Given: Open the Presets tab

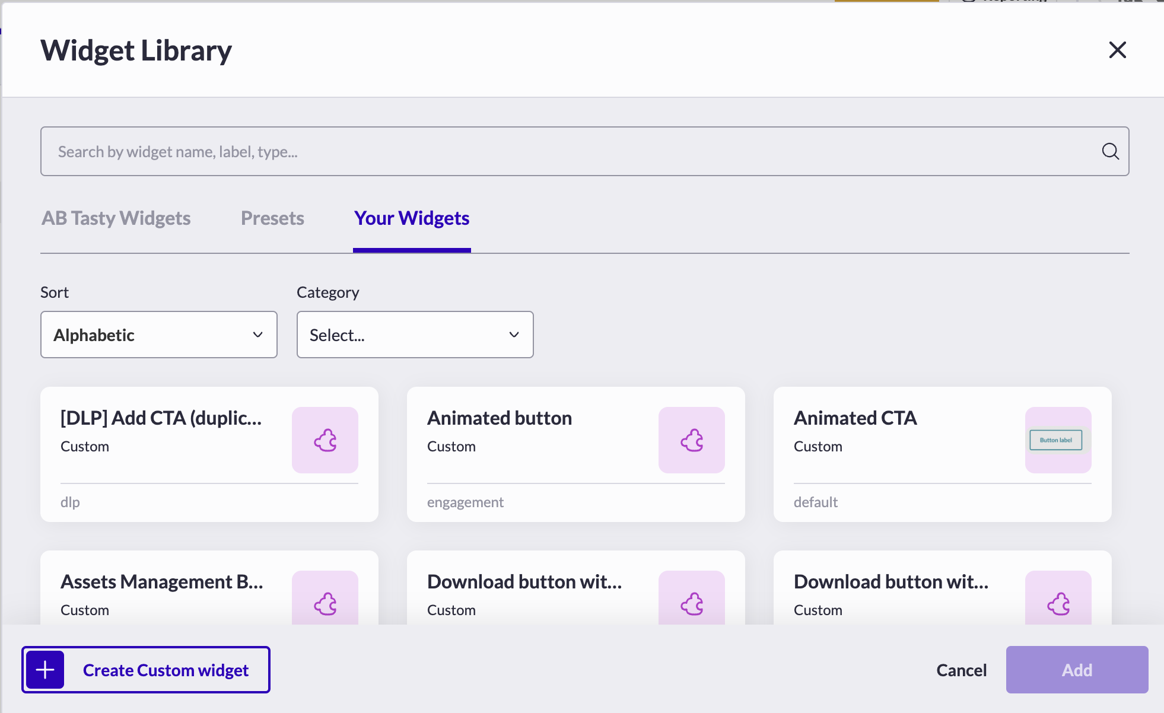Looking at the screenshot, I should [x=272, y=218].
